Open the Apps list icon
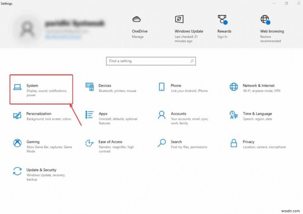Image resolution: width=303 pixels, height=214 pixels. (89, 115)
